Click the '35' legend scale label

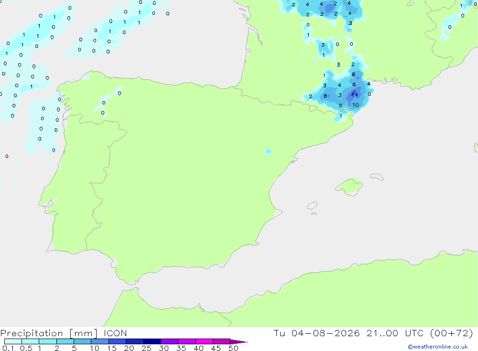click(181, 348)
